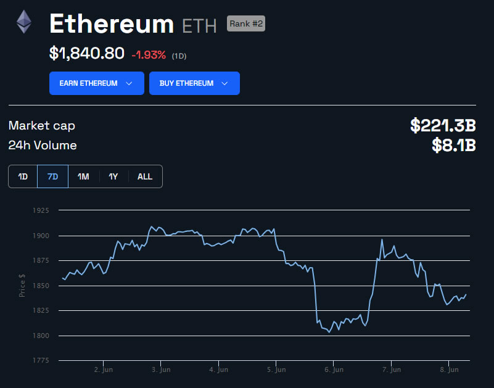Viewport: 494px width, 388px height.
Task: Open the Earn Ethereum dropdown
Action: coord(96,83)
